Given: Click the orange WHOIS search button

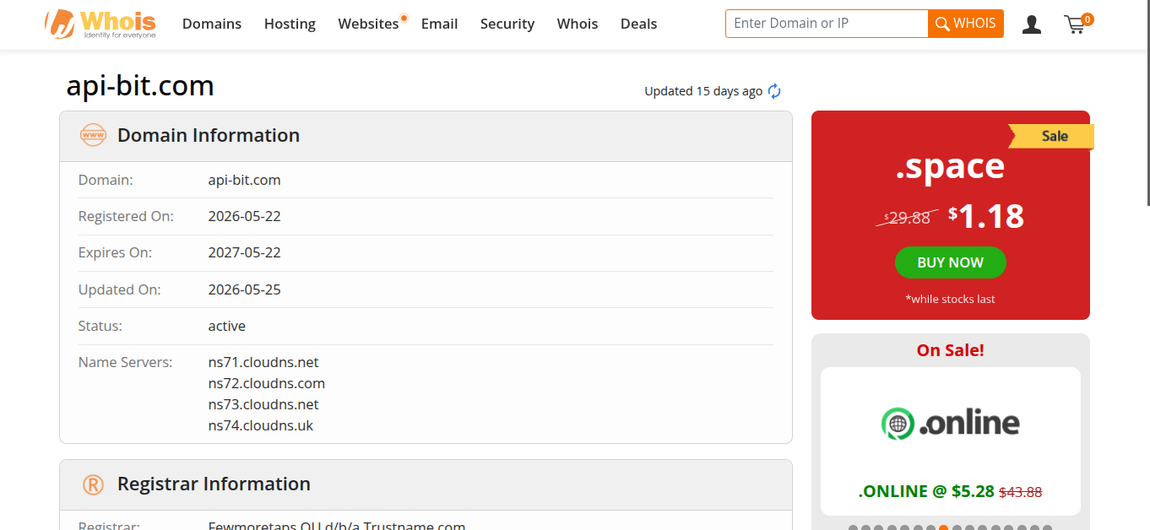Looking at the screenshot, I should (x=966, y=24).
